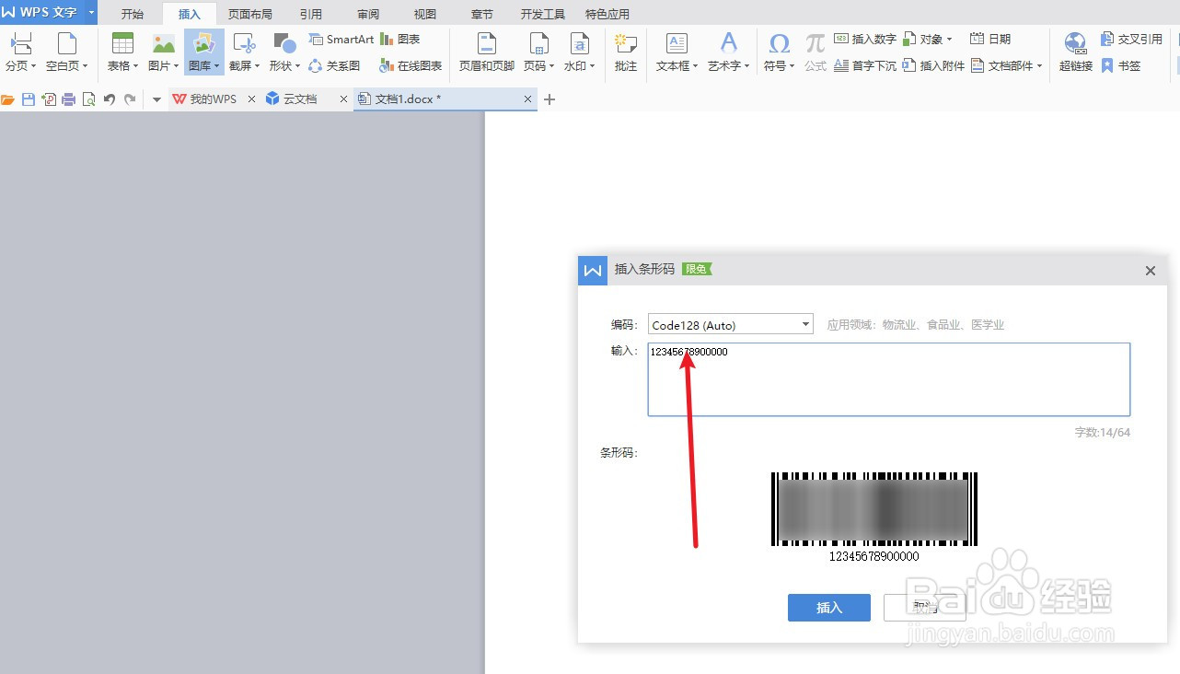Expand the WPS 文字 application menu arrow
The image size is (1180, 674).
91,12
